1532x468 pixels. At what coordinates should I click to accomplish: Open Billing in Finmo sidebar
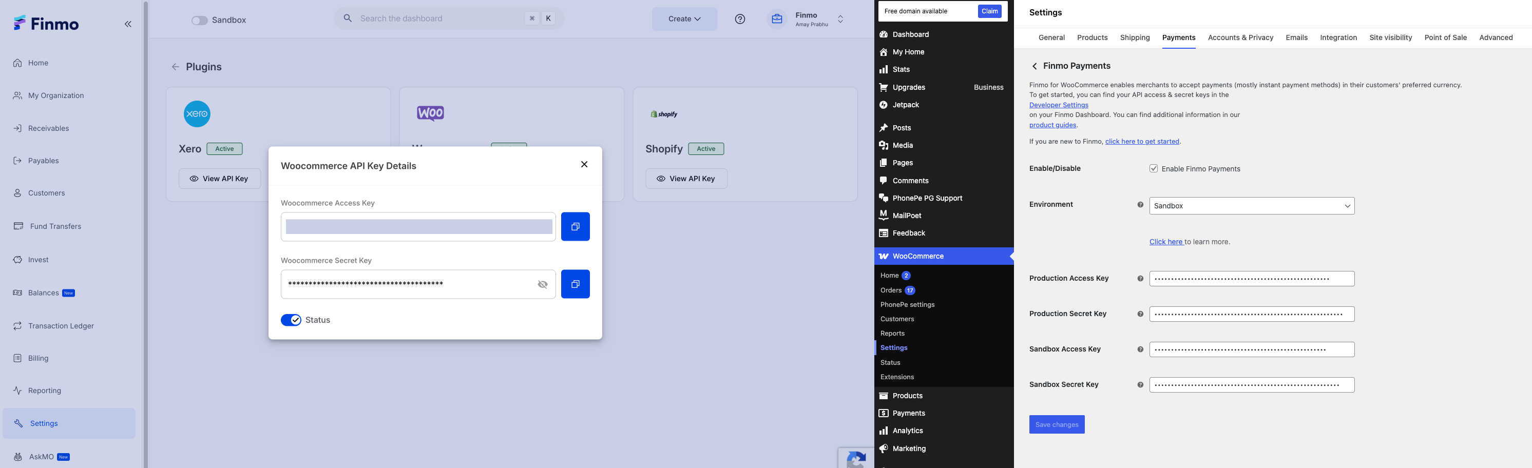38,359
